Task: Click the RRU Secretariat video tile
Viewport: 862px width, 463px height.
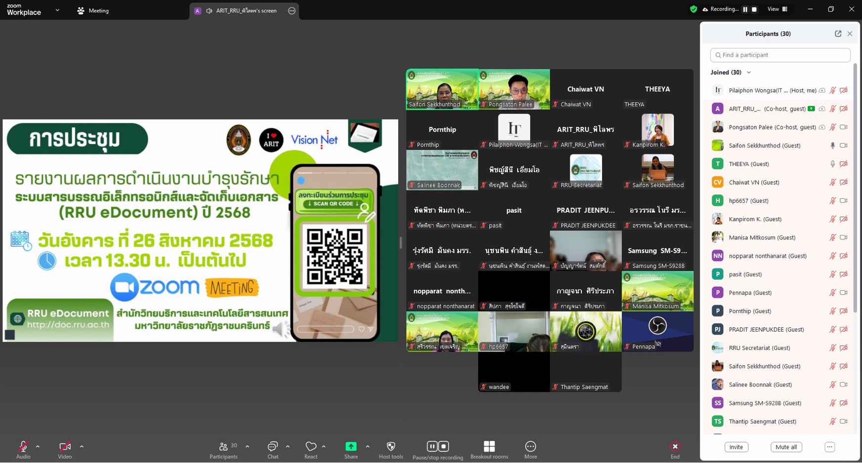Action: coord(585,169)
